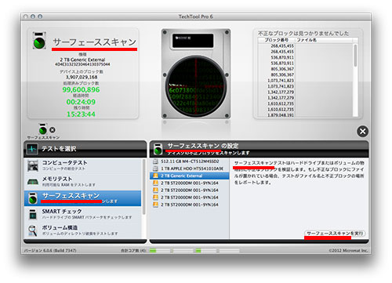Click the 合計コア数 (4) label
392x283 pixels.
(133, 250)
